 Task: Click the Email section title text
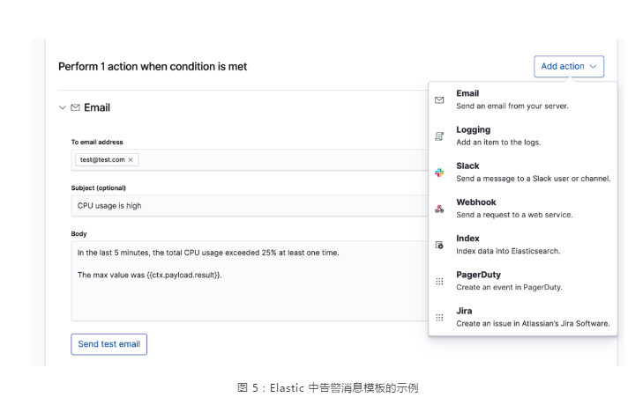[97, 107]
